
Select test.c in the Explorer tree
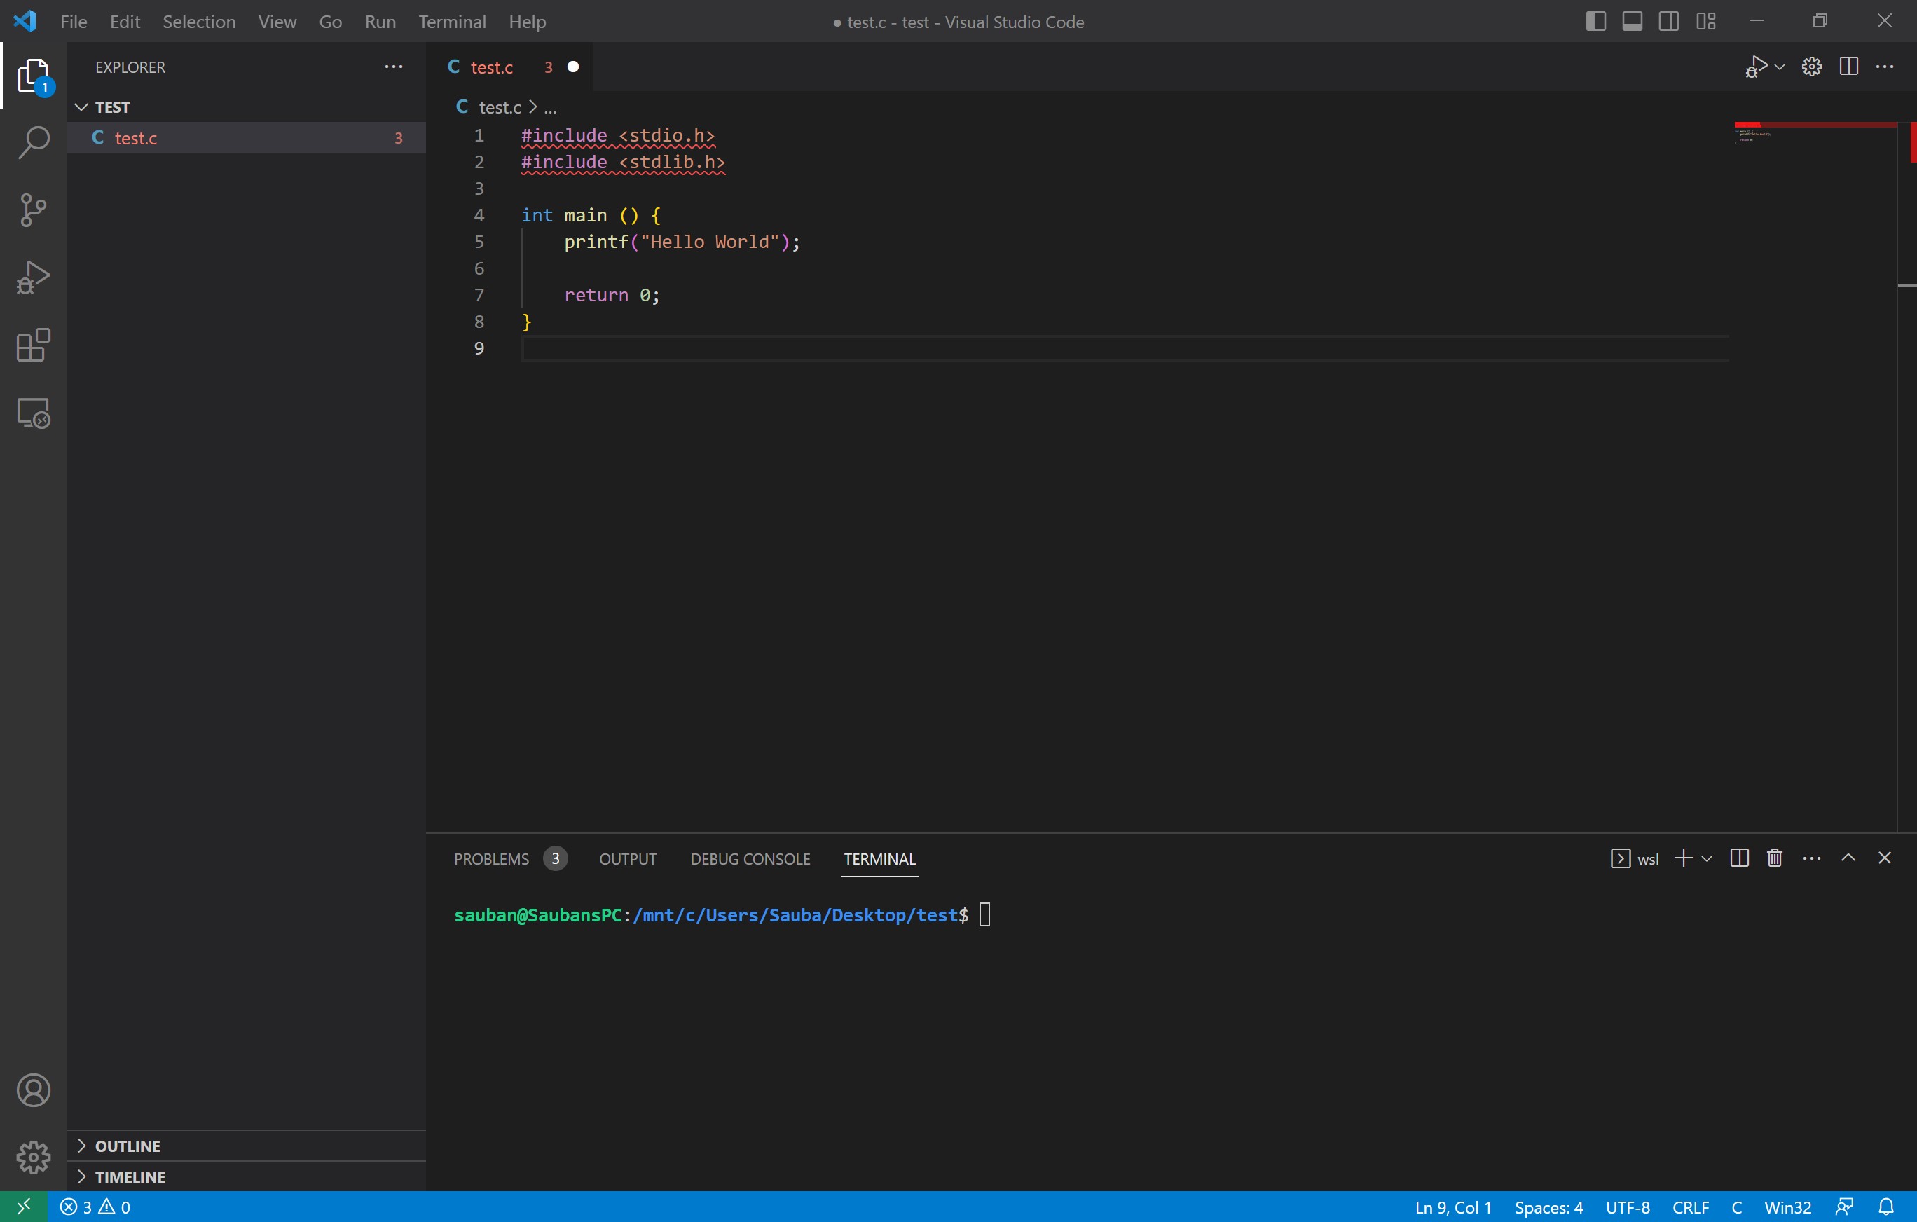coord(247,138)
